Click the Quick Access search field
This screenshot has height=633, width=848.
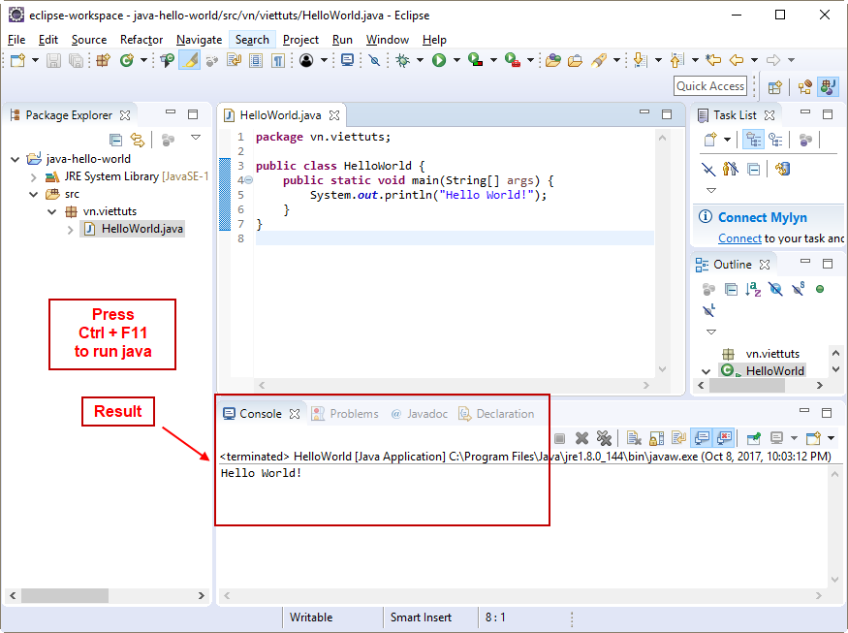click(x=710, y=86)
